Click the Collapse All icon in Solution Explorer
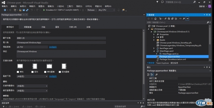 tap(172, 19)
